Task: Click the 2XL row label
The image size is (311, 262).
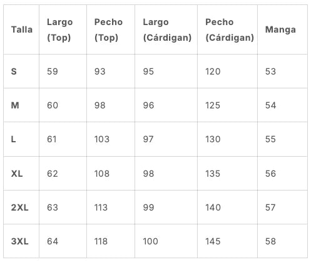Action: coord(19,207)
